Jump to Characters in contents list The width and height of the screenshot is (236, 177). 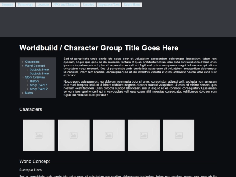32,62
